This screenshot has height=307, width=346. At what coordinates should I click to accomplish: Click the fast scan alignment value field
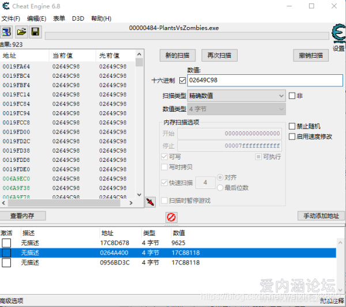point(205,183)
